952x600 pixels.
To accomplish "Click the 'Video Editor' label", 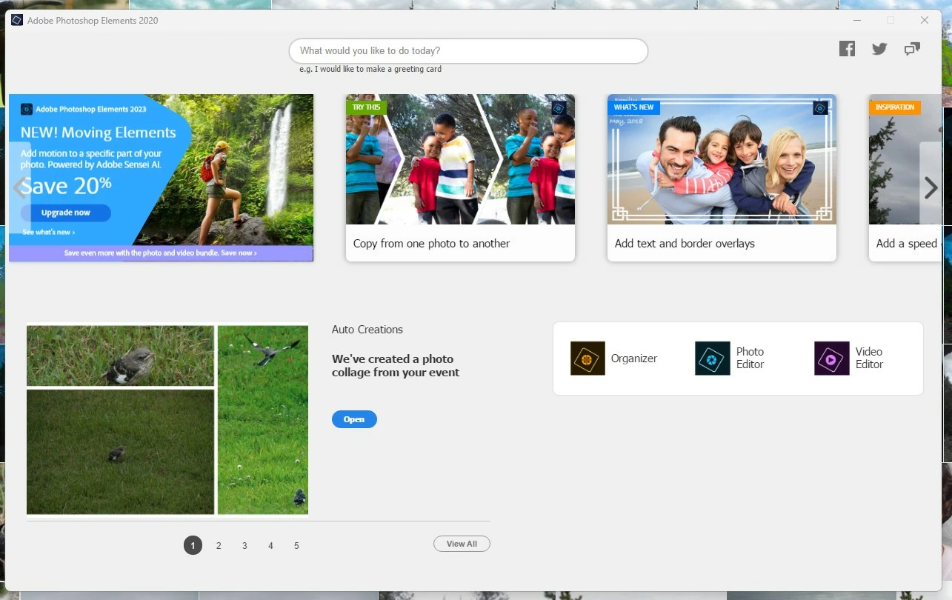I will [x=869, y=358].
